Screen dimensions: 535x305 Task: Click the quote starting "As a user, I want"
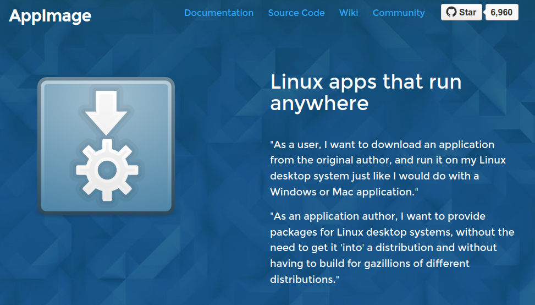pyautogui.click(x=388, y=168)
